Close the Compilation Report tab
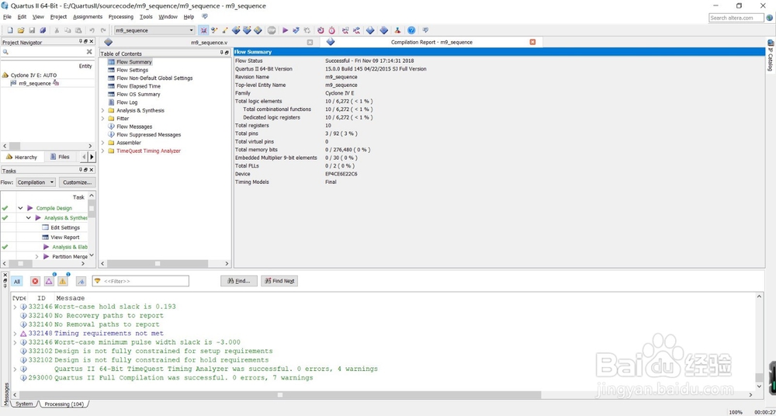 click(532, 42)
